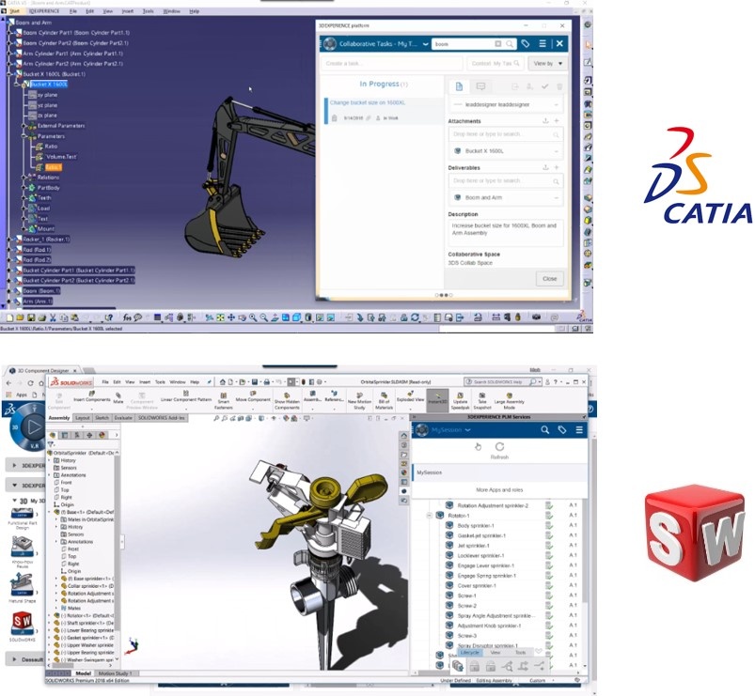Viewport: 755px width, 696px height.
Task: Click the Pan icon in CATIA view toolbar
Action: tap(231, 317)
